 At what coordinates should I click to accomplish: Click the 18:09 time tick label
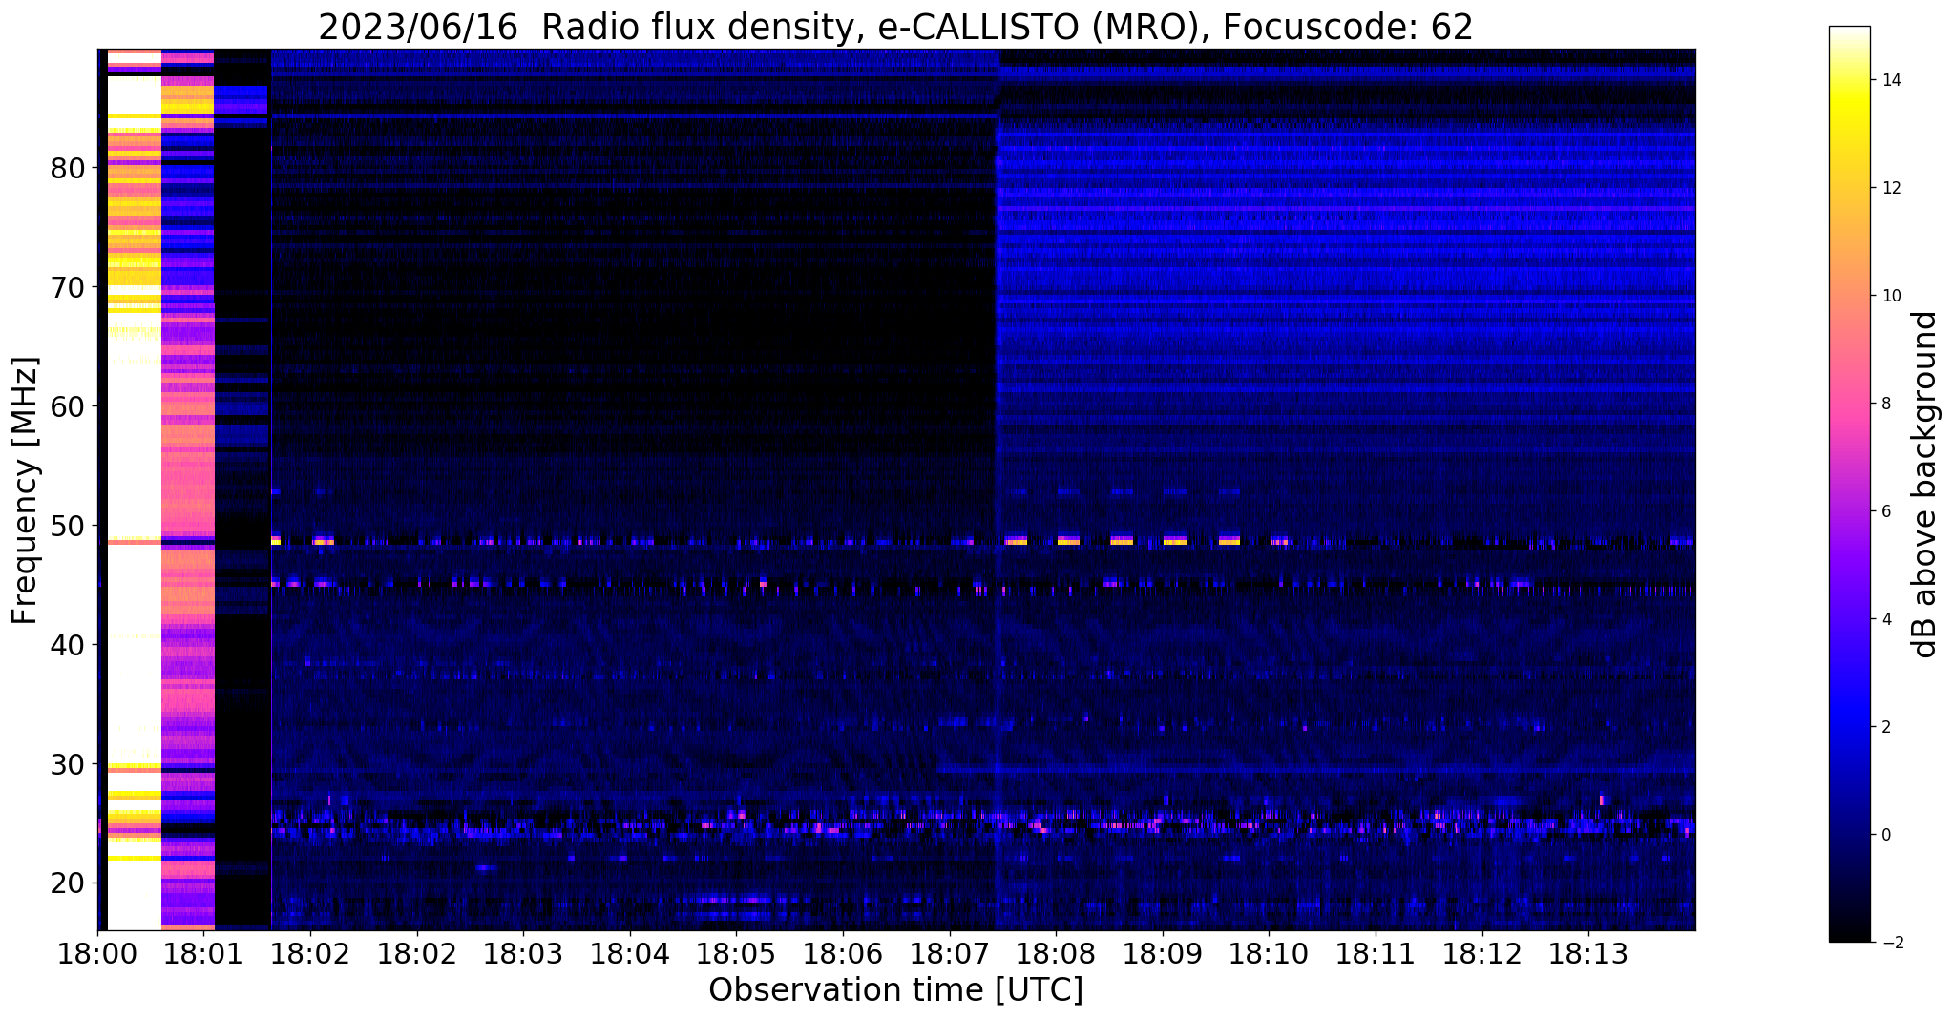click(1162, 953)
